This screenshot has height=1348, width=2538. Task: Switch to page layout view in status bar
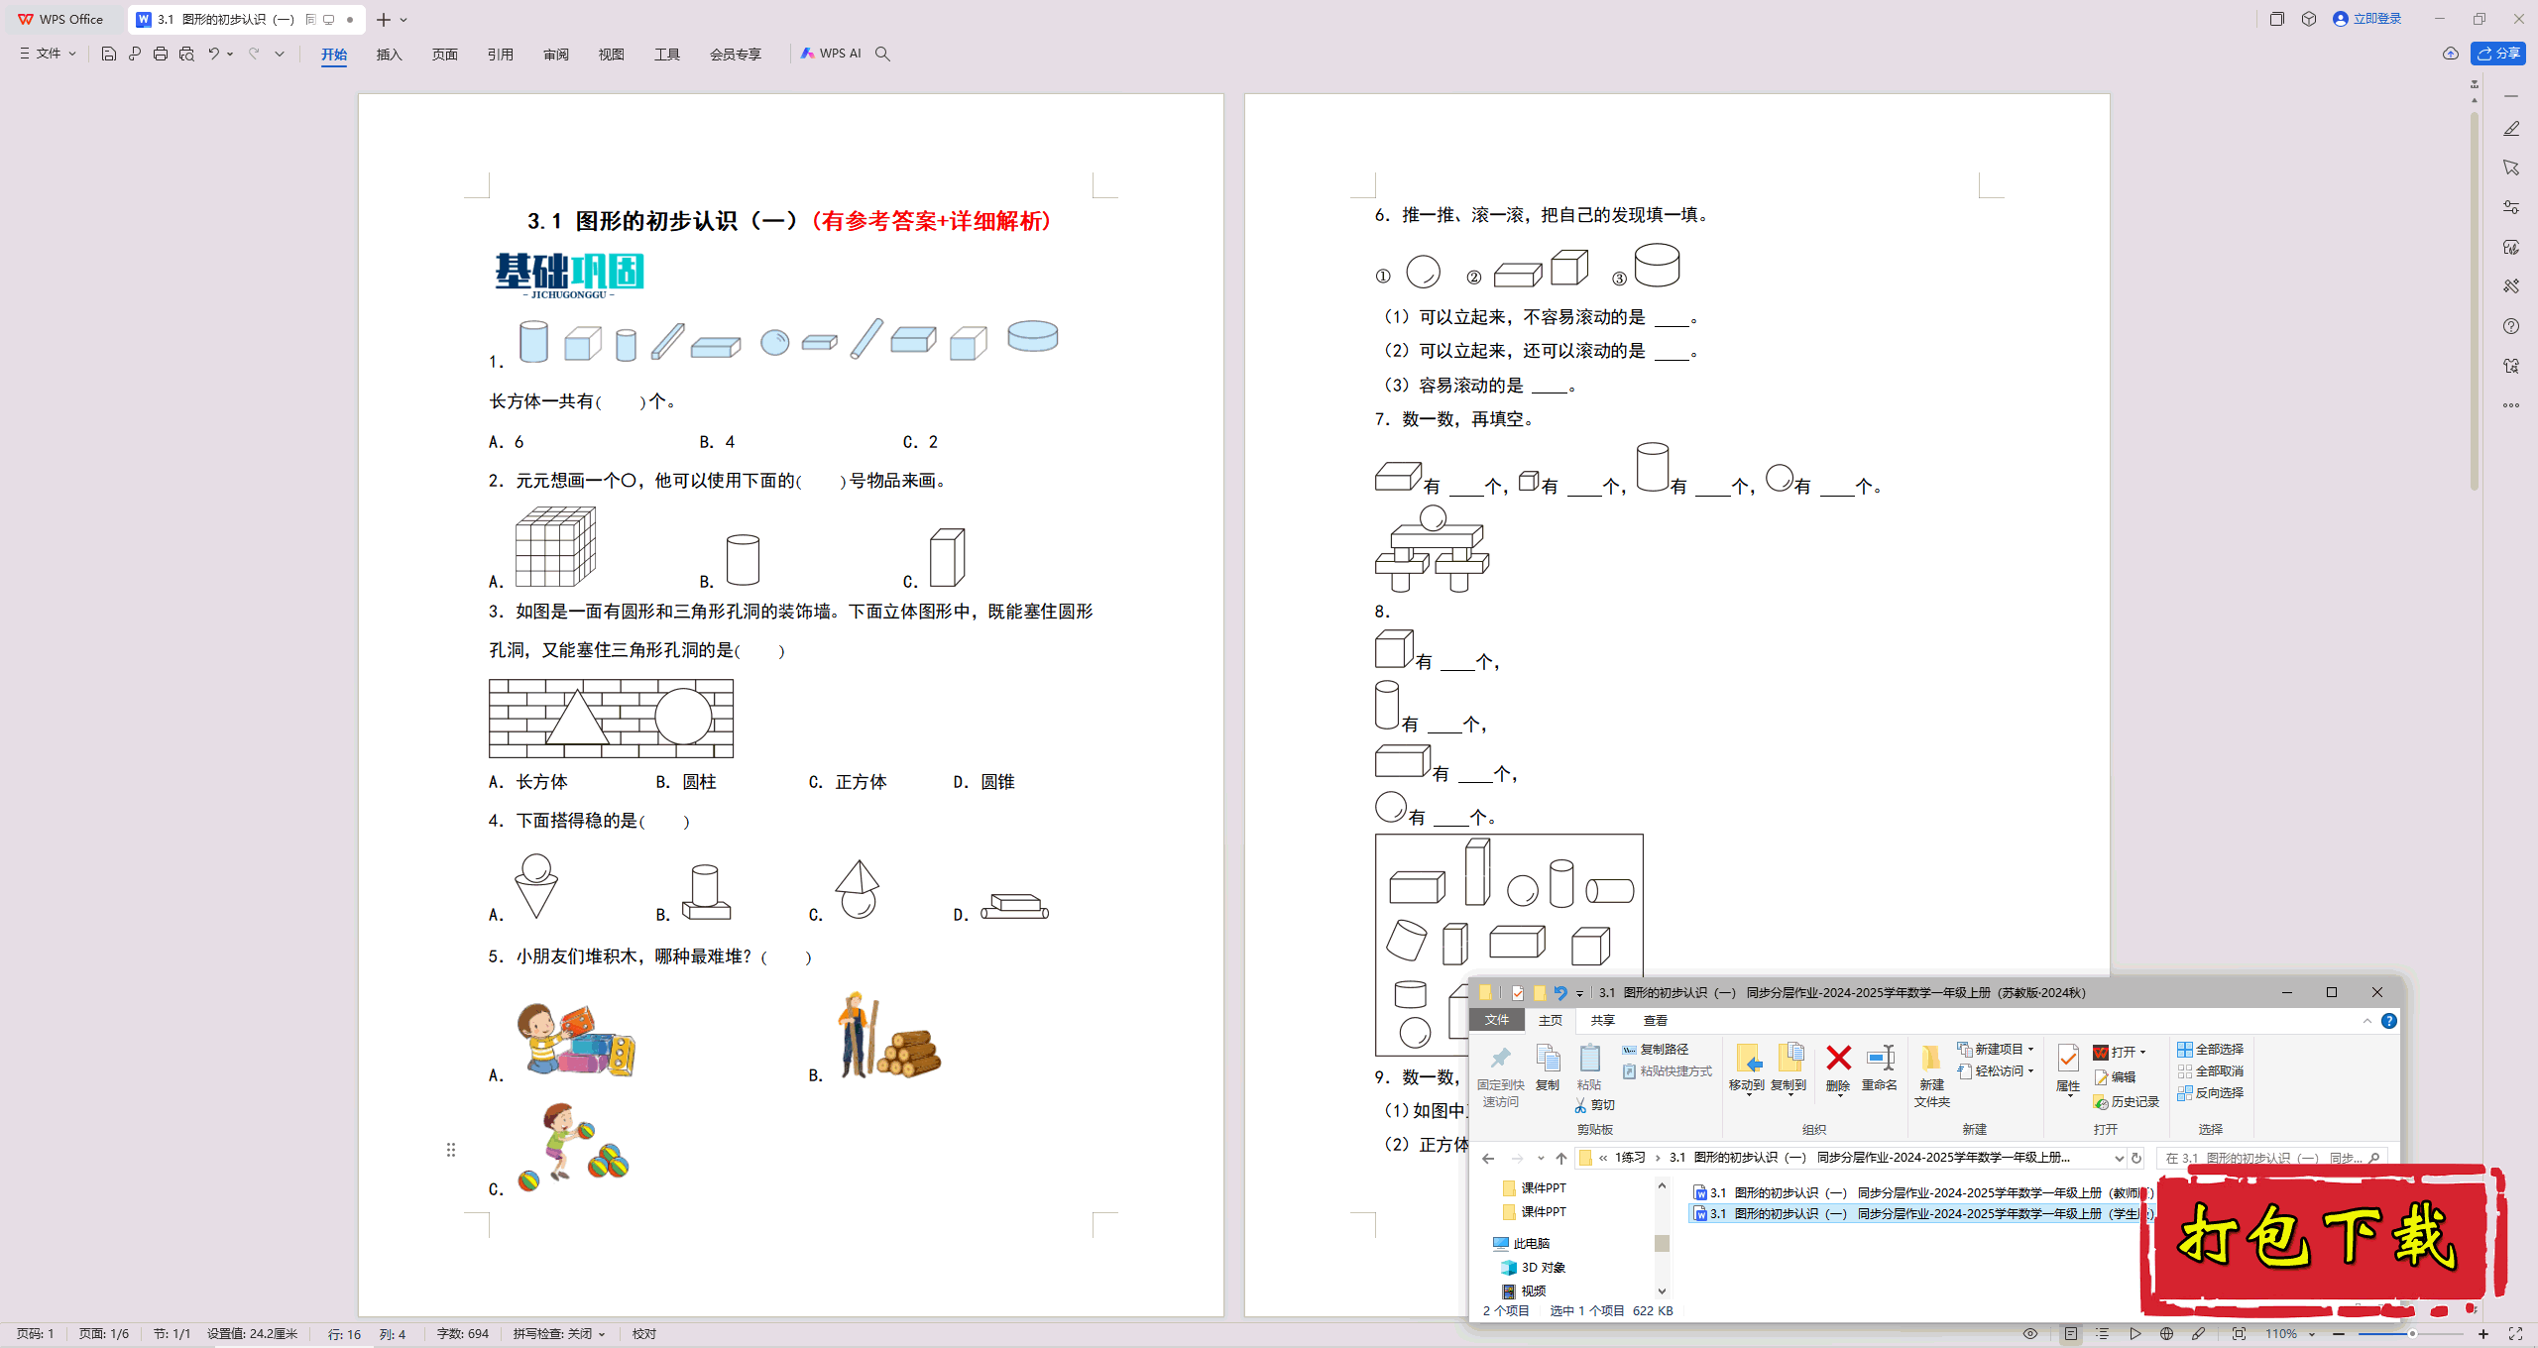[2071, 1334]
